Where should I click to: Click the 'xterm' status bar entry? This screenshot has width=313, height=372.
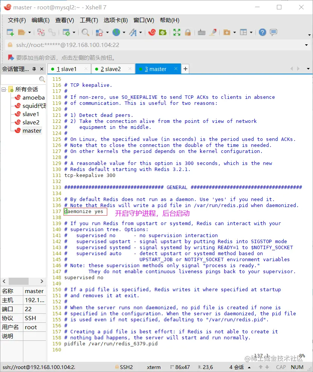(153, 367)
